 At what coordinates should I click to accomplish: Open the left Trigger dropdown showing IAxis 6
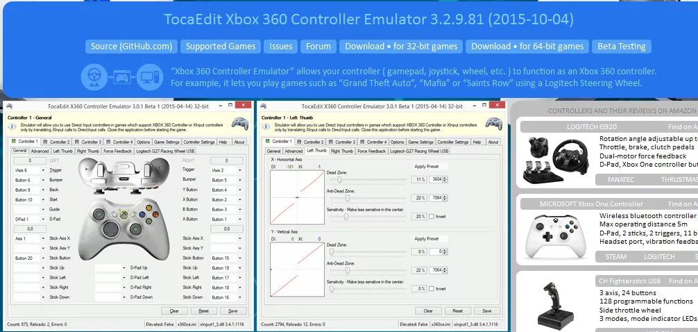click(30, 170)
